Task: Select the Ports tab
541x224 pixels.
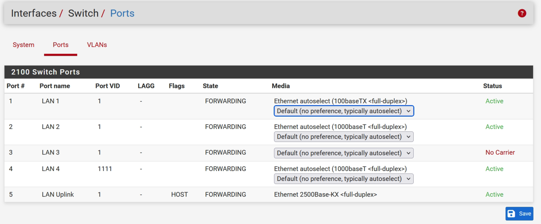Action: pyautogui.click(x=61, y=45)
